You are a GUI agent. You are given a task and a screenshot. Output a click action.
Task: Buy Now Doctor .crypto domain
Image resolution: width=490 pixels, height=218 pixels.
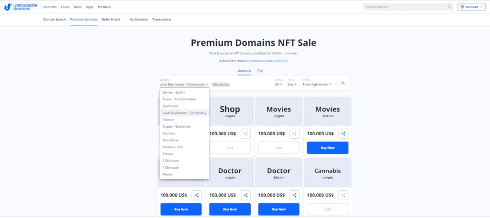click(x=230, y=209)
